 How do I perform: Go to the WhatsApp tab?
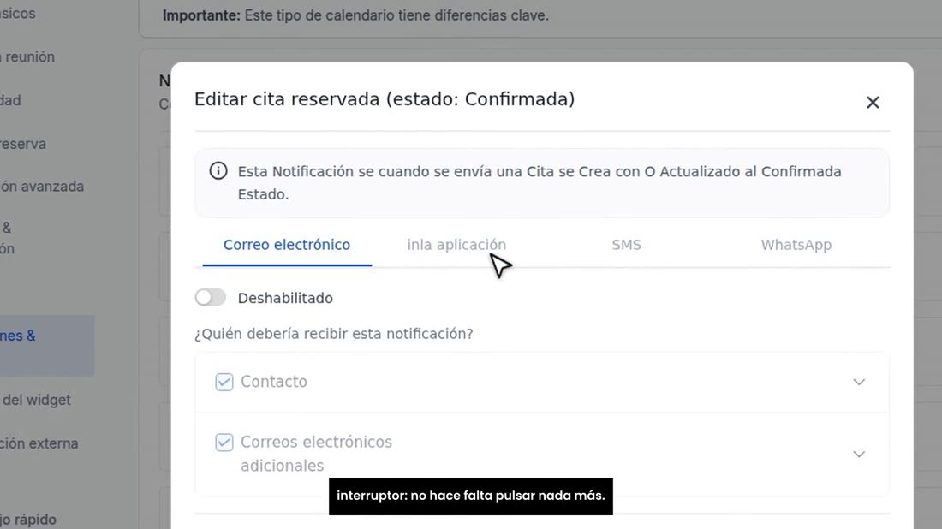796,245
